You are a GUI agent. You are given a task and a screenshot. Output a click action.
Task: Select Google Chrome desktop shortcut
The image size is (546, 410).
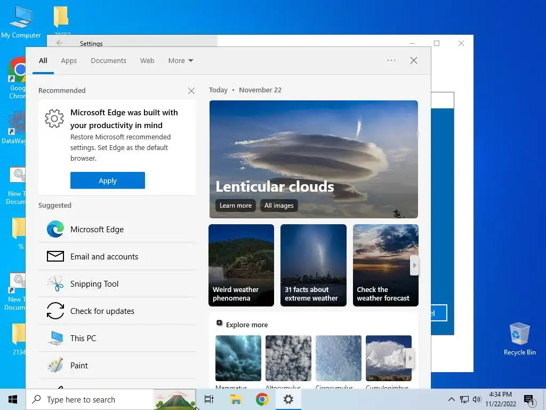pos(18,78)
